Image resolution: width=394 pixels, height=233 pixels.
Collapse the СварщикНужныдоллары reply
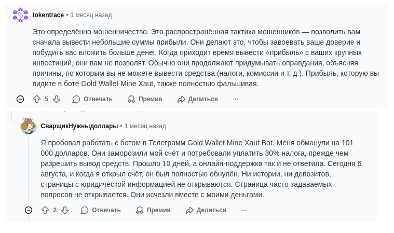(29, 210)
